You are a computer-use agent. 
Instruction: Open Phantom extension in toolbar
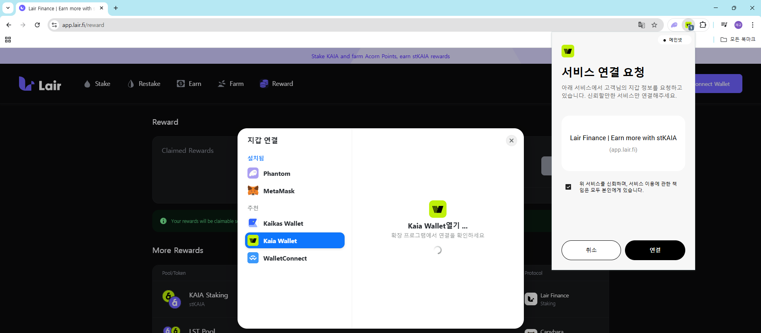click(674, 25)
